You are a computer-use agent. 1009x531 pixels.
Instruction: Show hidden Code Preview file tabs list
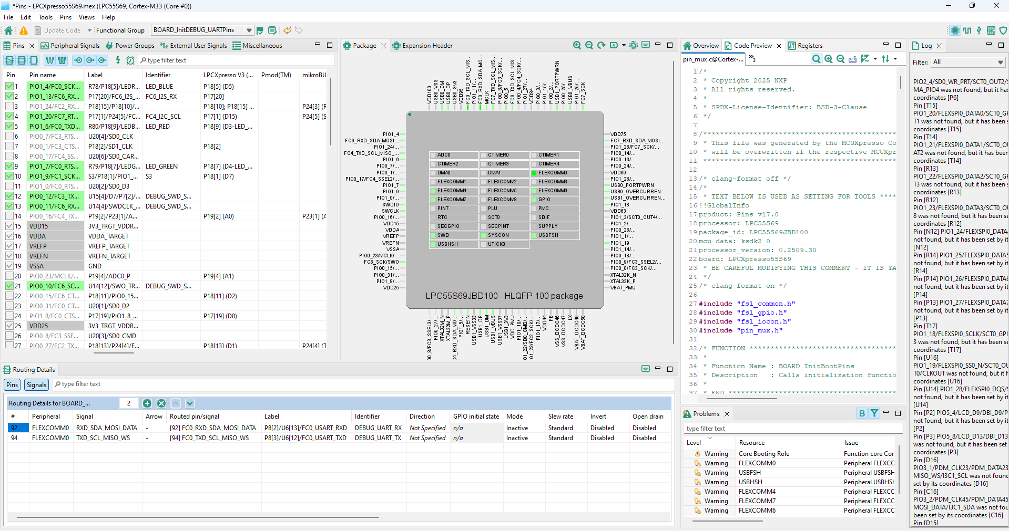click(x=752, y=59)
